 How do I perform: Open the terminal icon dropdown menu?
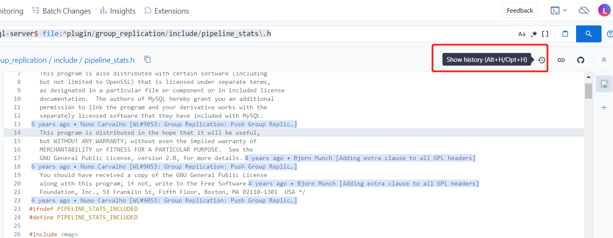(558, 11)
